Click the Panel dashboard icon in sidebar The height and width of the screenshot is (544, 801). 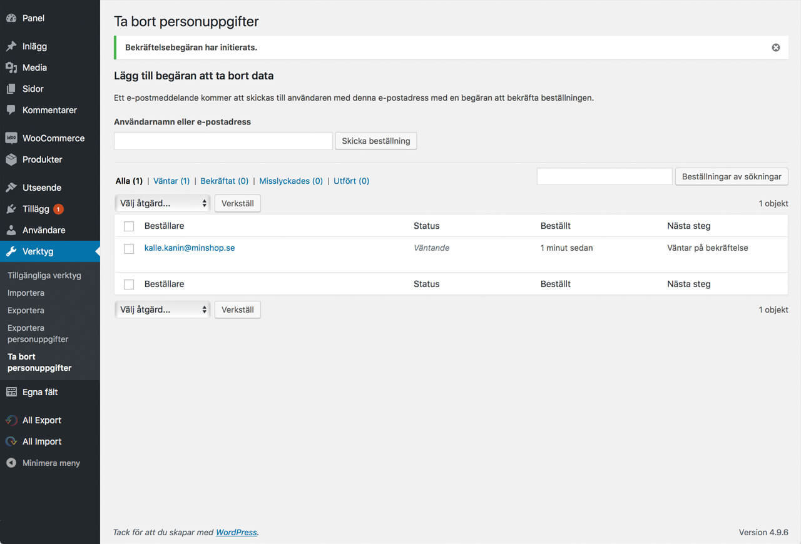tap(11, 18)
